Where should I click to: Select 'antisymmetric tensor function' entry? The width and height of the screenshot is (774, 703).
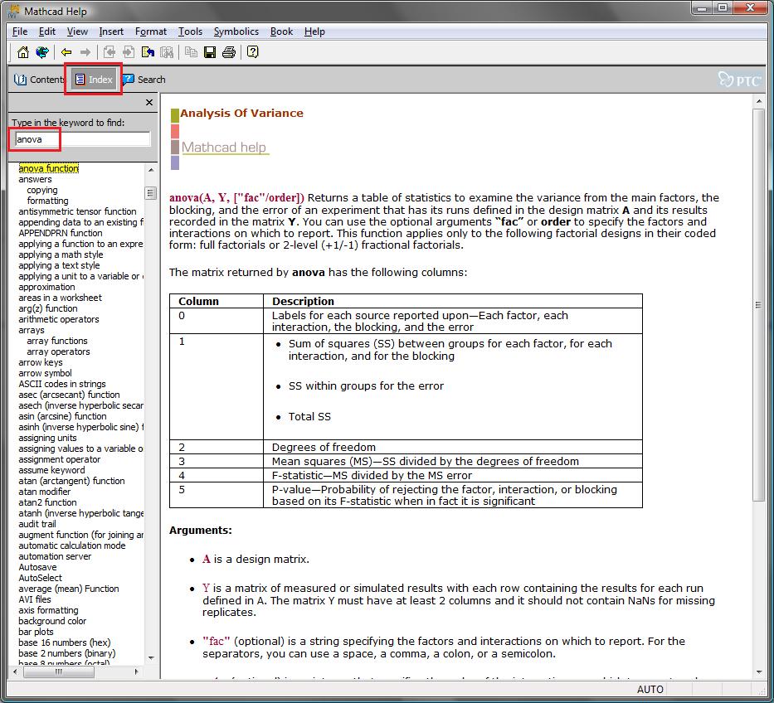(77, 211)
